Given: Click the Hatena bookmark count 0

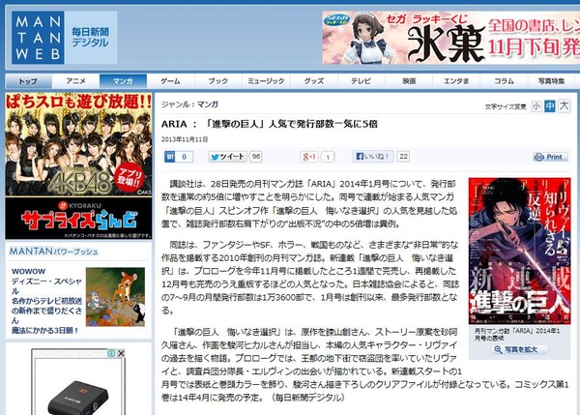Looking at the screenshot, I should click(185, 157).
